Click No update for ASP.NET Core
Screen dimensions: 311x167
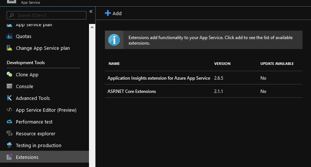(x=263, y=91)
